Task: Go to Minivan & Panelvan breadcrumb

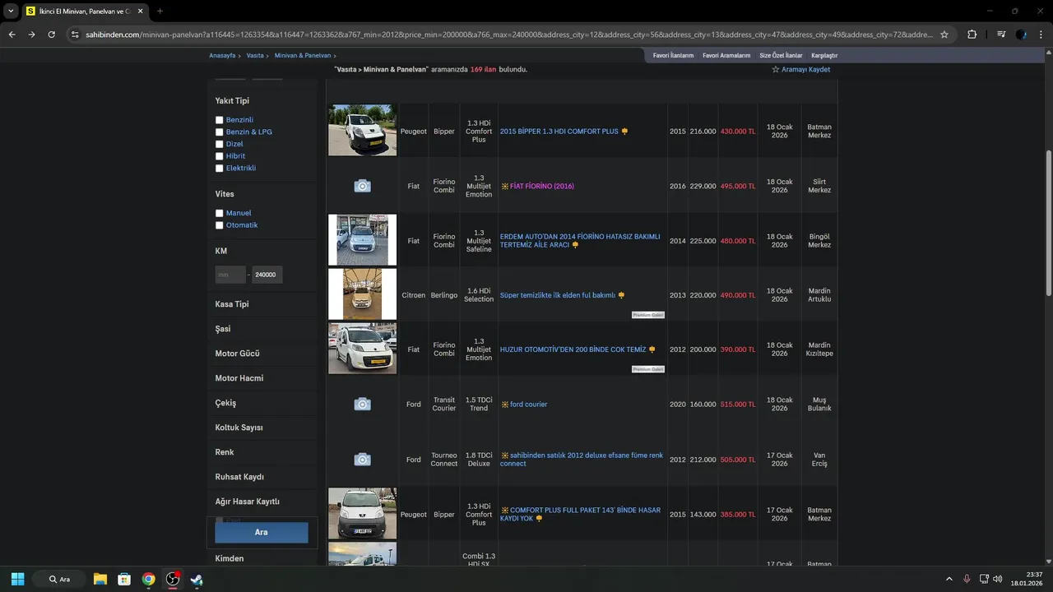Action: point(303,55)
